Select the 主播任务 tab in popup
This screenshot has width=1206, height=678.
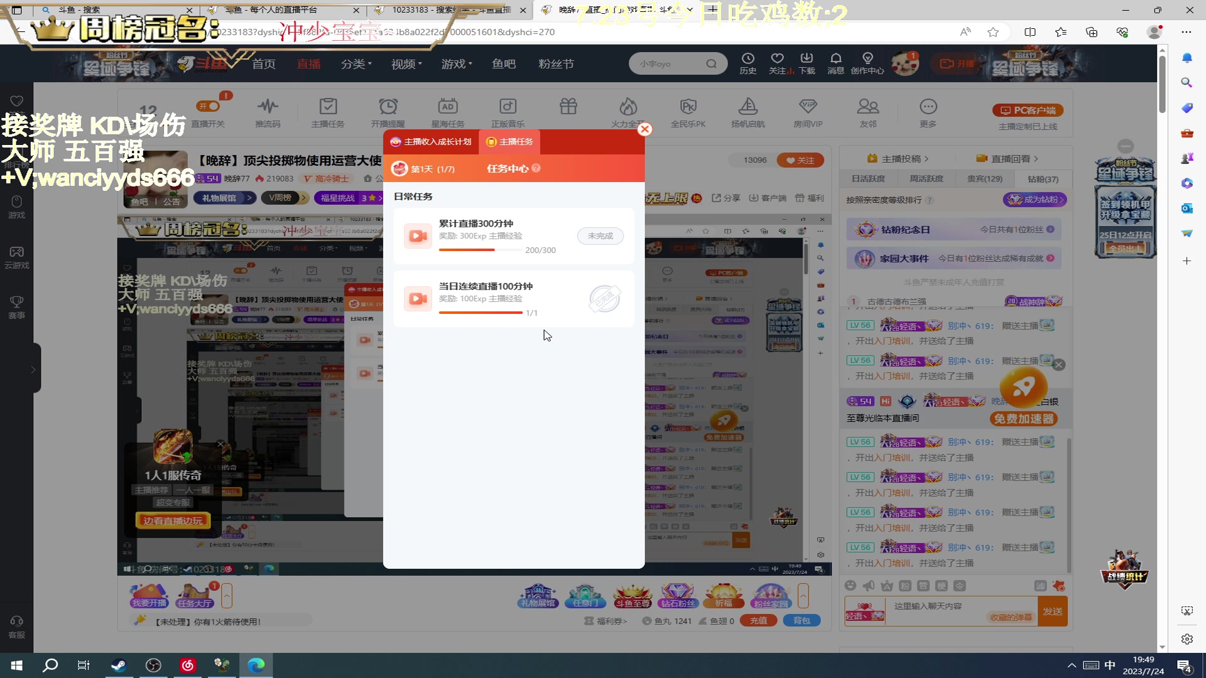tap(509, 142)
